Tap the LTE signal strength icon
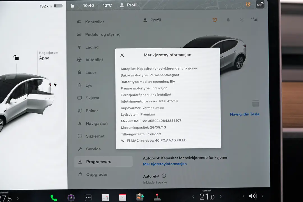Viewport: 303px width, 202px height. (254, 19)
